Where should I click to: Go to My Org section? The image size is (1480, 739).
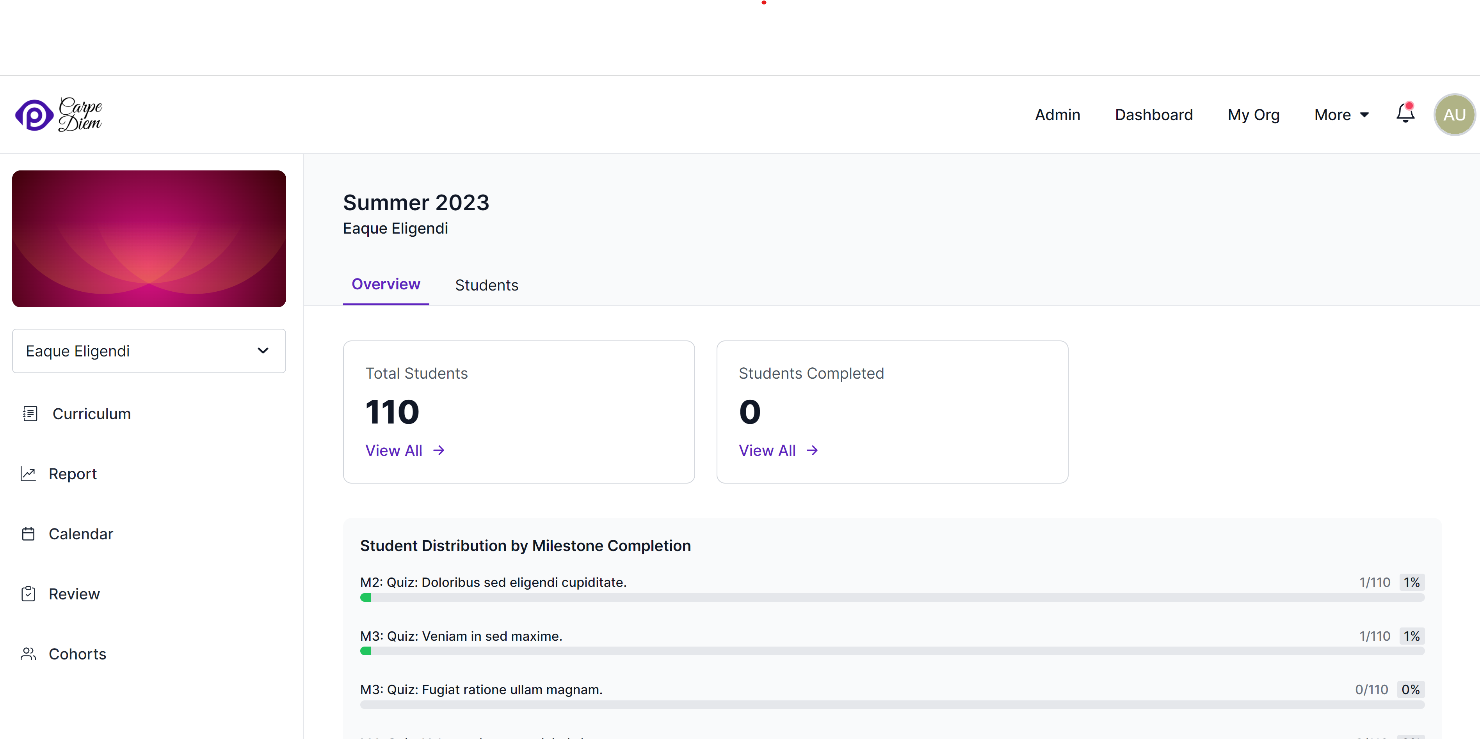coord(1254,114)
